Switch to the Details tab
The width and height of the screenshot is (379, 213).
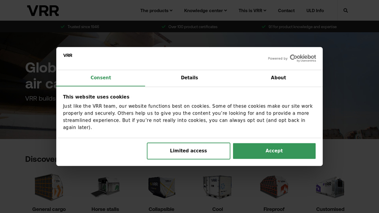coord(189,78)
